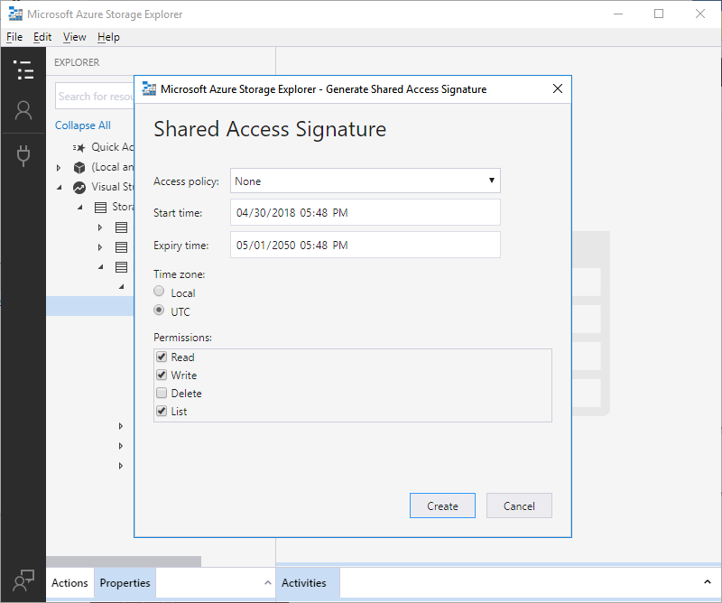
Task: Click the explorer horizontal scrollbar
Action: 124,561
